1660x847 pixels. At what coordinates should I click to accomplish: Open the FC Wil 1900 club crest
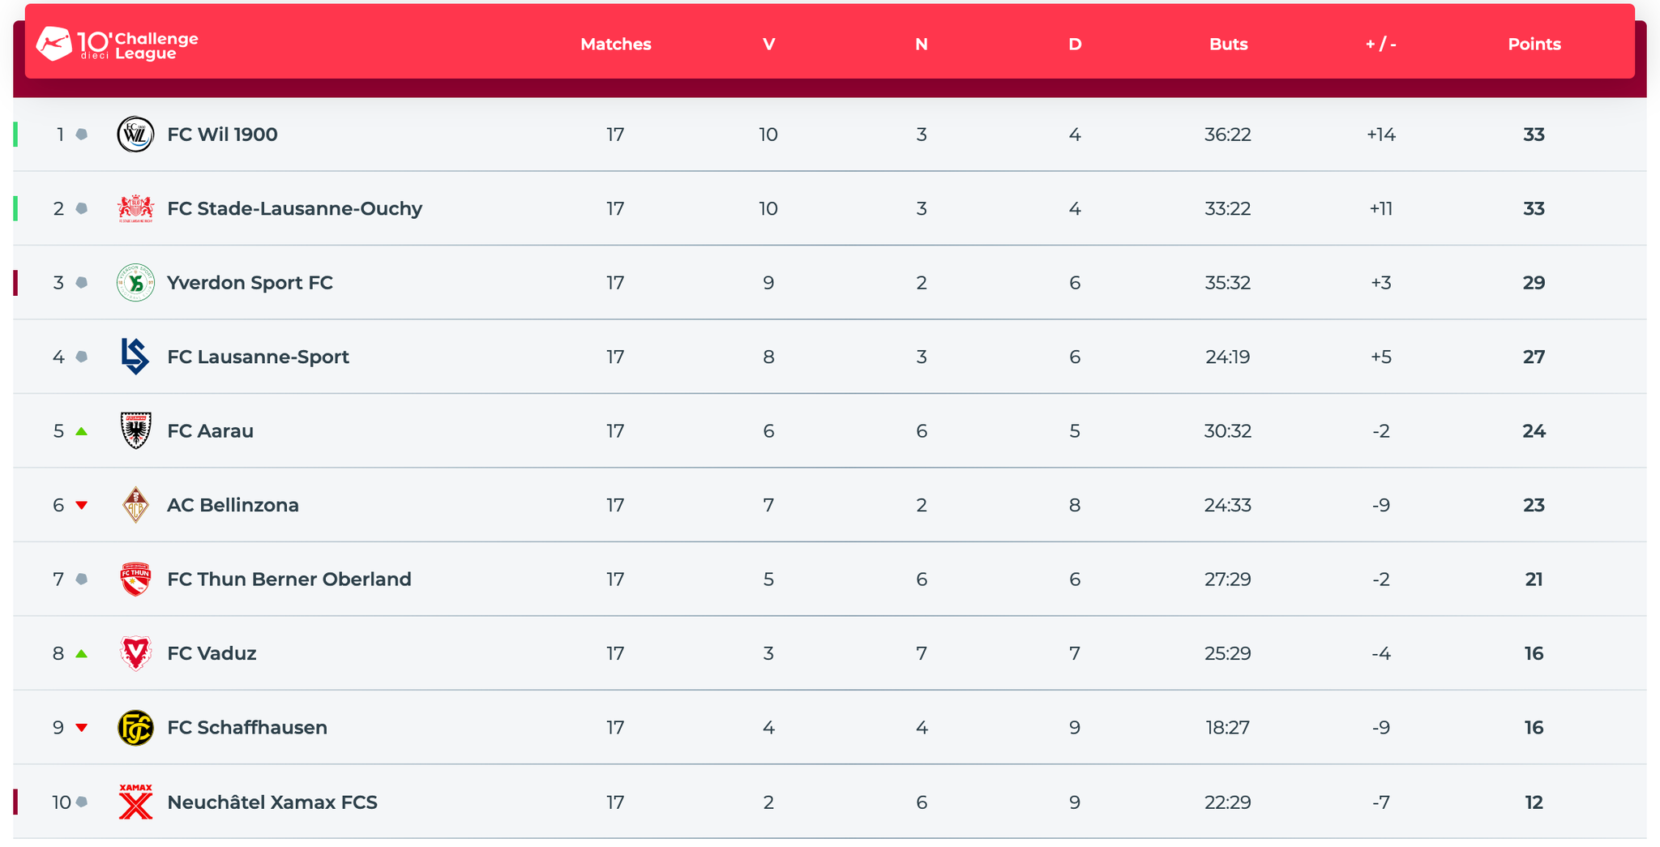click(135, 135)
